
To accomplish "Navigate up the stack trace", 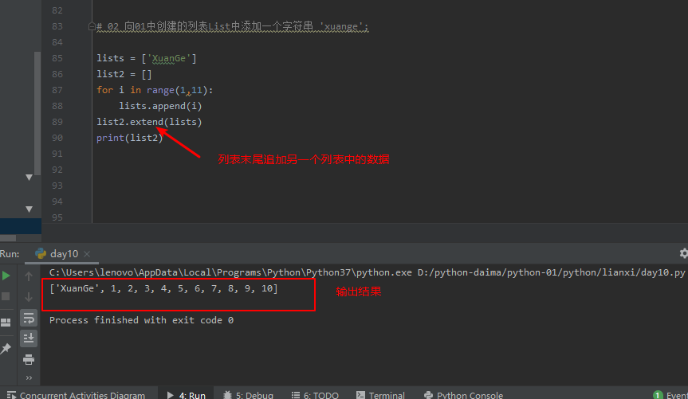I will click(x=29, y=276).
